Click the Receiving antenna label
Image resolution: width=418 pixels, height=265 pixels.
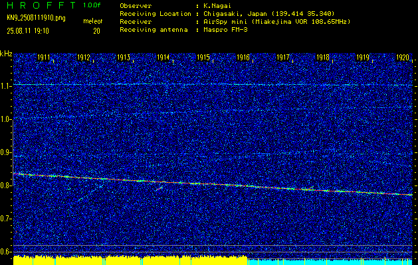154,30
